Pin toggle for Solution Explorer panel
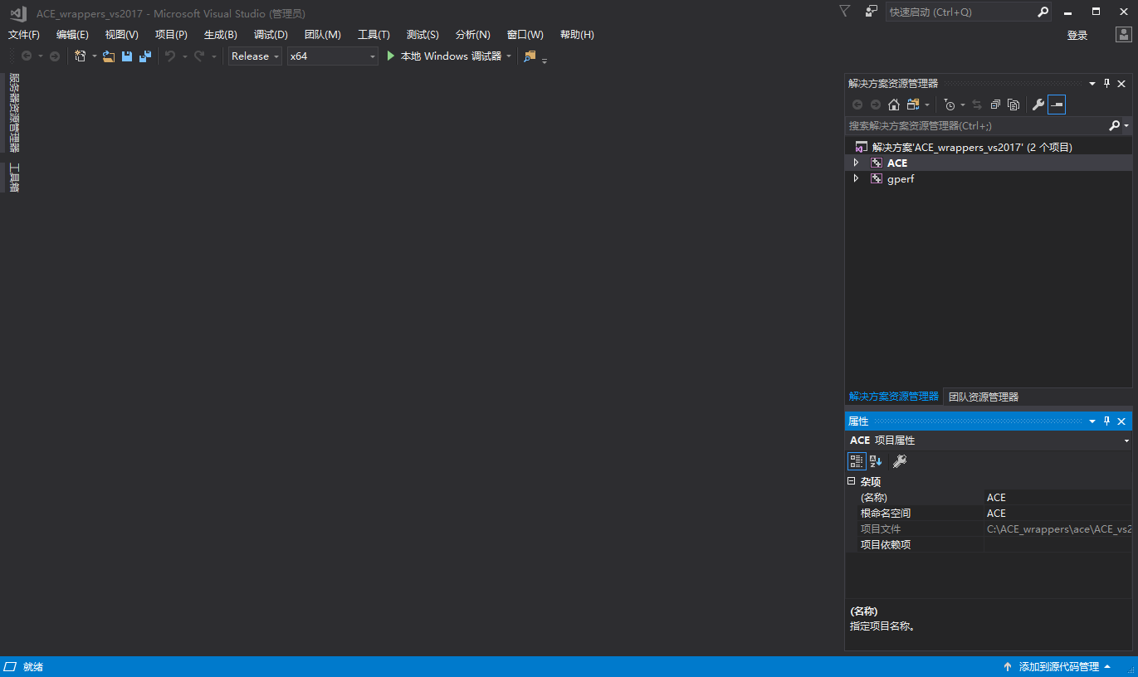The height and width of the screenshot is (677, 1138). click(x=1106, y=83)
